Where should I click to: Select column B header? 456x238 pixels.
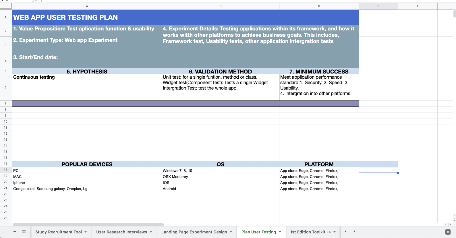tap(221, 6)
